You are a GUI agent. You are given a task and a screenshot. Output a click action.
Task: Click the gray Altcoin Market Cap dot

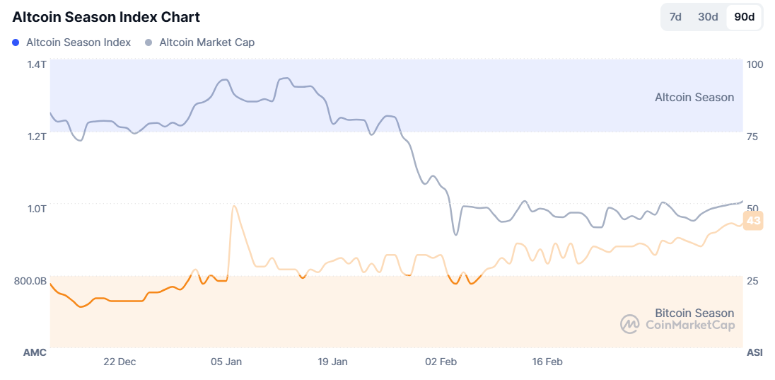[x=148, y=42]
